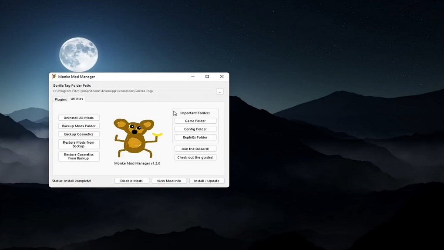The image size is (444, 250).
Task: Click Backup Cosmetics button
Action: (79, 134)
